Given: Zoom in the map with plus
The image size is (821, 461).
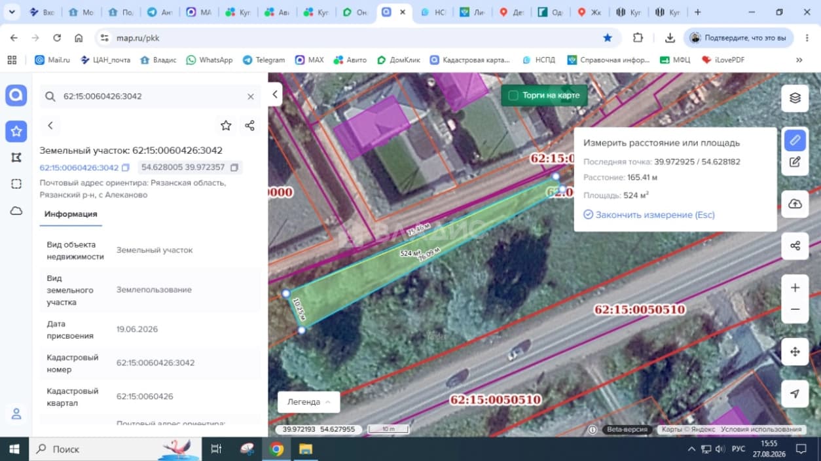Looking at the screenshot, I should pyautogui.click(x=795, y=287).
